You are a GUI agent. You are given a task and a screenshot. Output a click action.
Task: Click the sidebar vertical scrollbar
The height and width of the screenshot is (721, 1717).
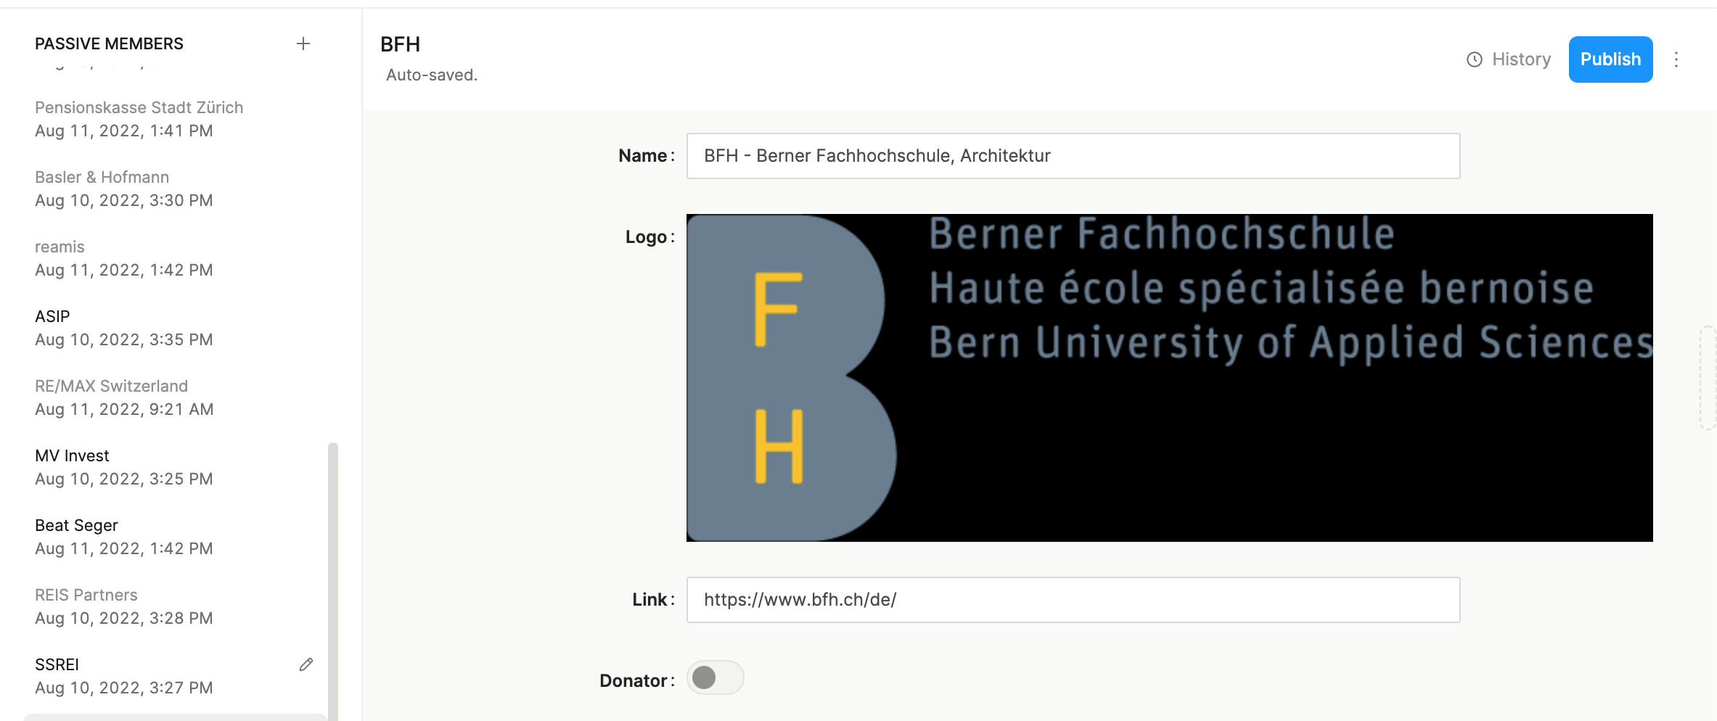tap(333, 580)
